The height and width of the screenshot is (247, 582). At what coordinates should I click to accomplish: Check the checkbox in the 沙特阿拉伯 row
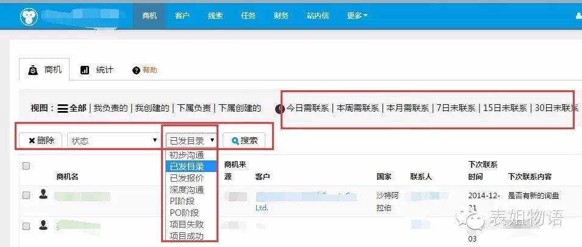tap(26, 195)
